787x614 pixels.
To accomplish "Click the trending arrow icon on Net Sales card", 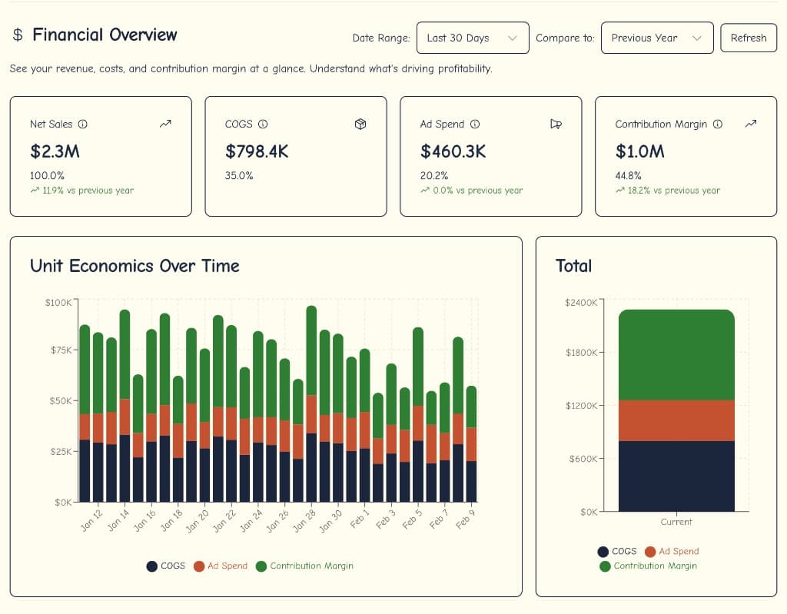I will coord(165,124).
